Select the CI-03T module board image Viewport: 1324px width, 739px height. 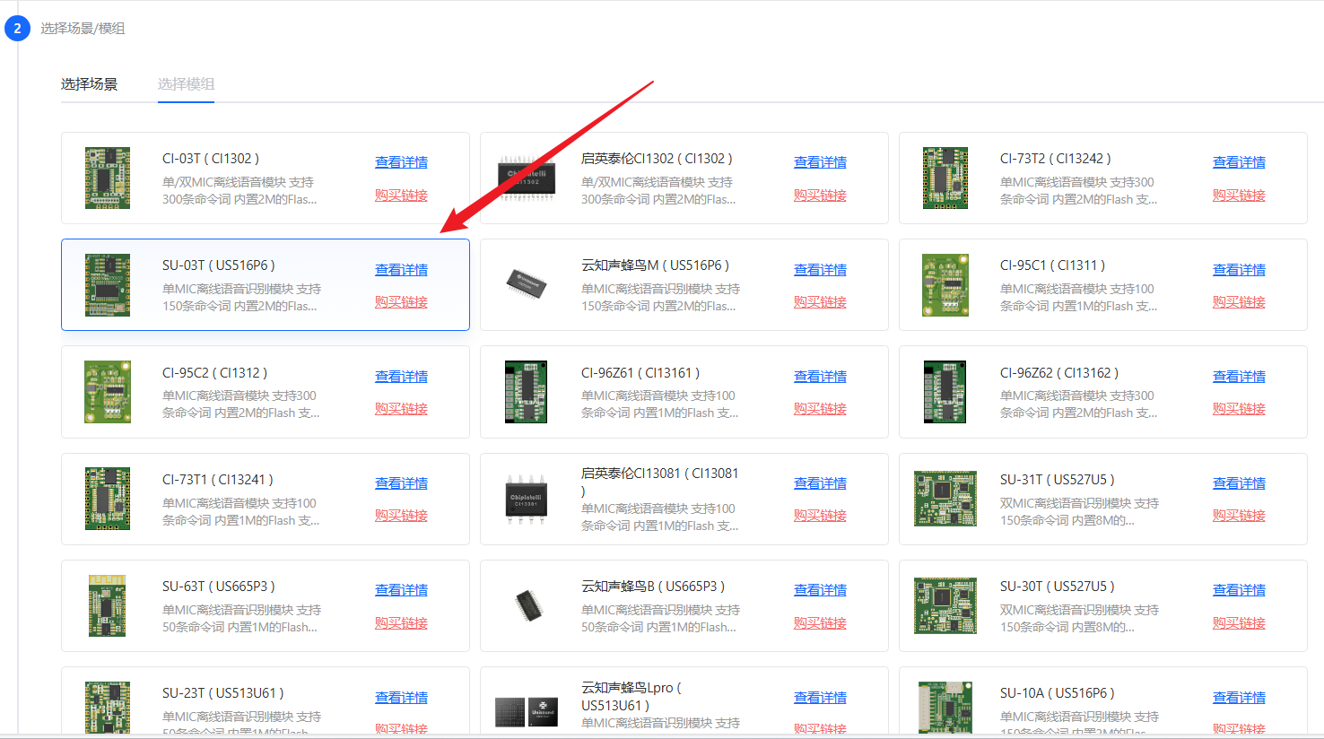pyautogui.click(x=108, y=178)
